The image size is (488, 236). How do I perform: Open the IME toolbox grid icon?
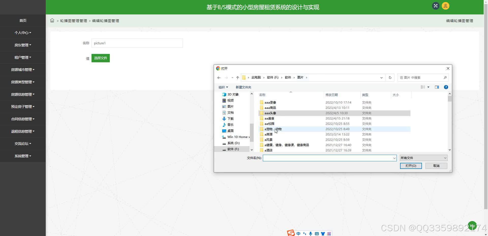[x=329, y=234]
